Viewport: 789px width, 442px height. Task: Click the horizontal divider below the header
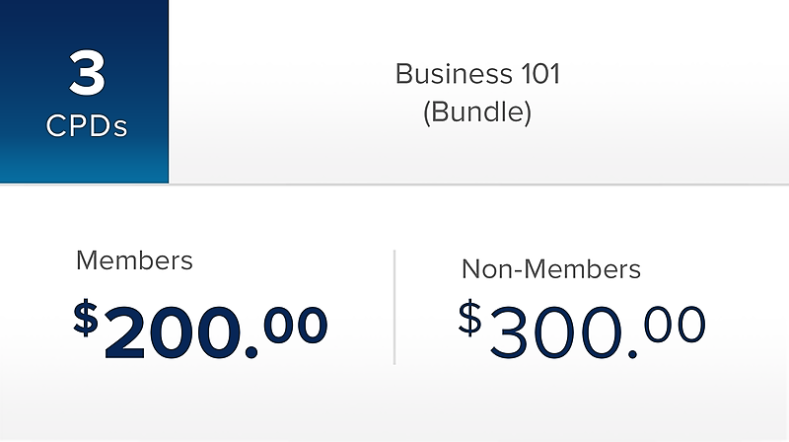pos(394,184)
